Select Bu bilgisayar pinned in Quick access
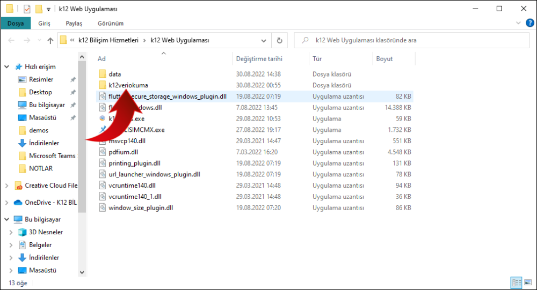 (47, 105)
